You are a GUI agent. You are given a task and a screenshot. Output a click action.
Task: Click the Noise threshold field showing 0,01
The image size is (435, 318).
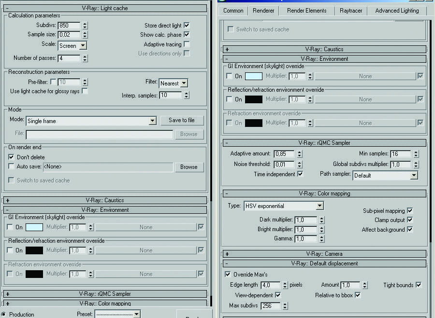coord(284,164)
